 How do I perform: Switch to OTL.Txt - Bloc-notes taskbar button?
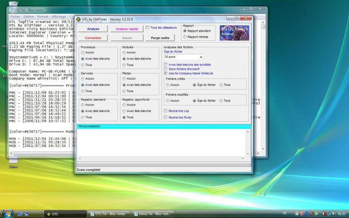[x=108, y=214]
